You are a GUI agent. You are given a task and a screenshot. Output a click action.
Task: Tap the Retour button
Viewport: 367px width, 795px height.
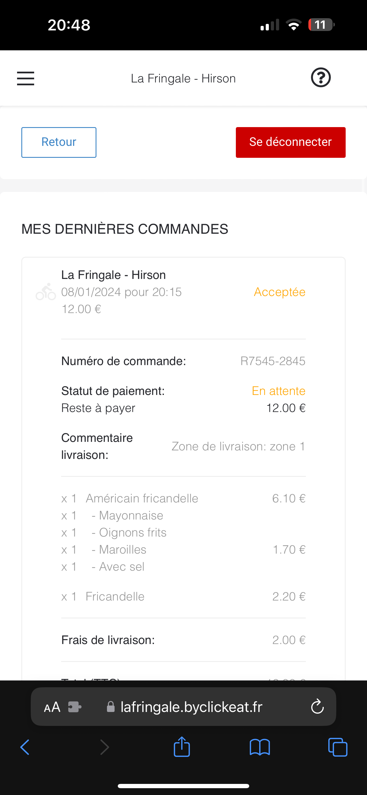pyautogui.click(x=59, y=142)
